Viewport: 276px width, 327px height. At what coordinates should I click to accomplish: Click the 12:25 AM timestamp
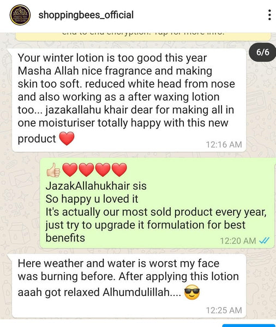point(224,310)
